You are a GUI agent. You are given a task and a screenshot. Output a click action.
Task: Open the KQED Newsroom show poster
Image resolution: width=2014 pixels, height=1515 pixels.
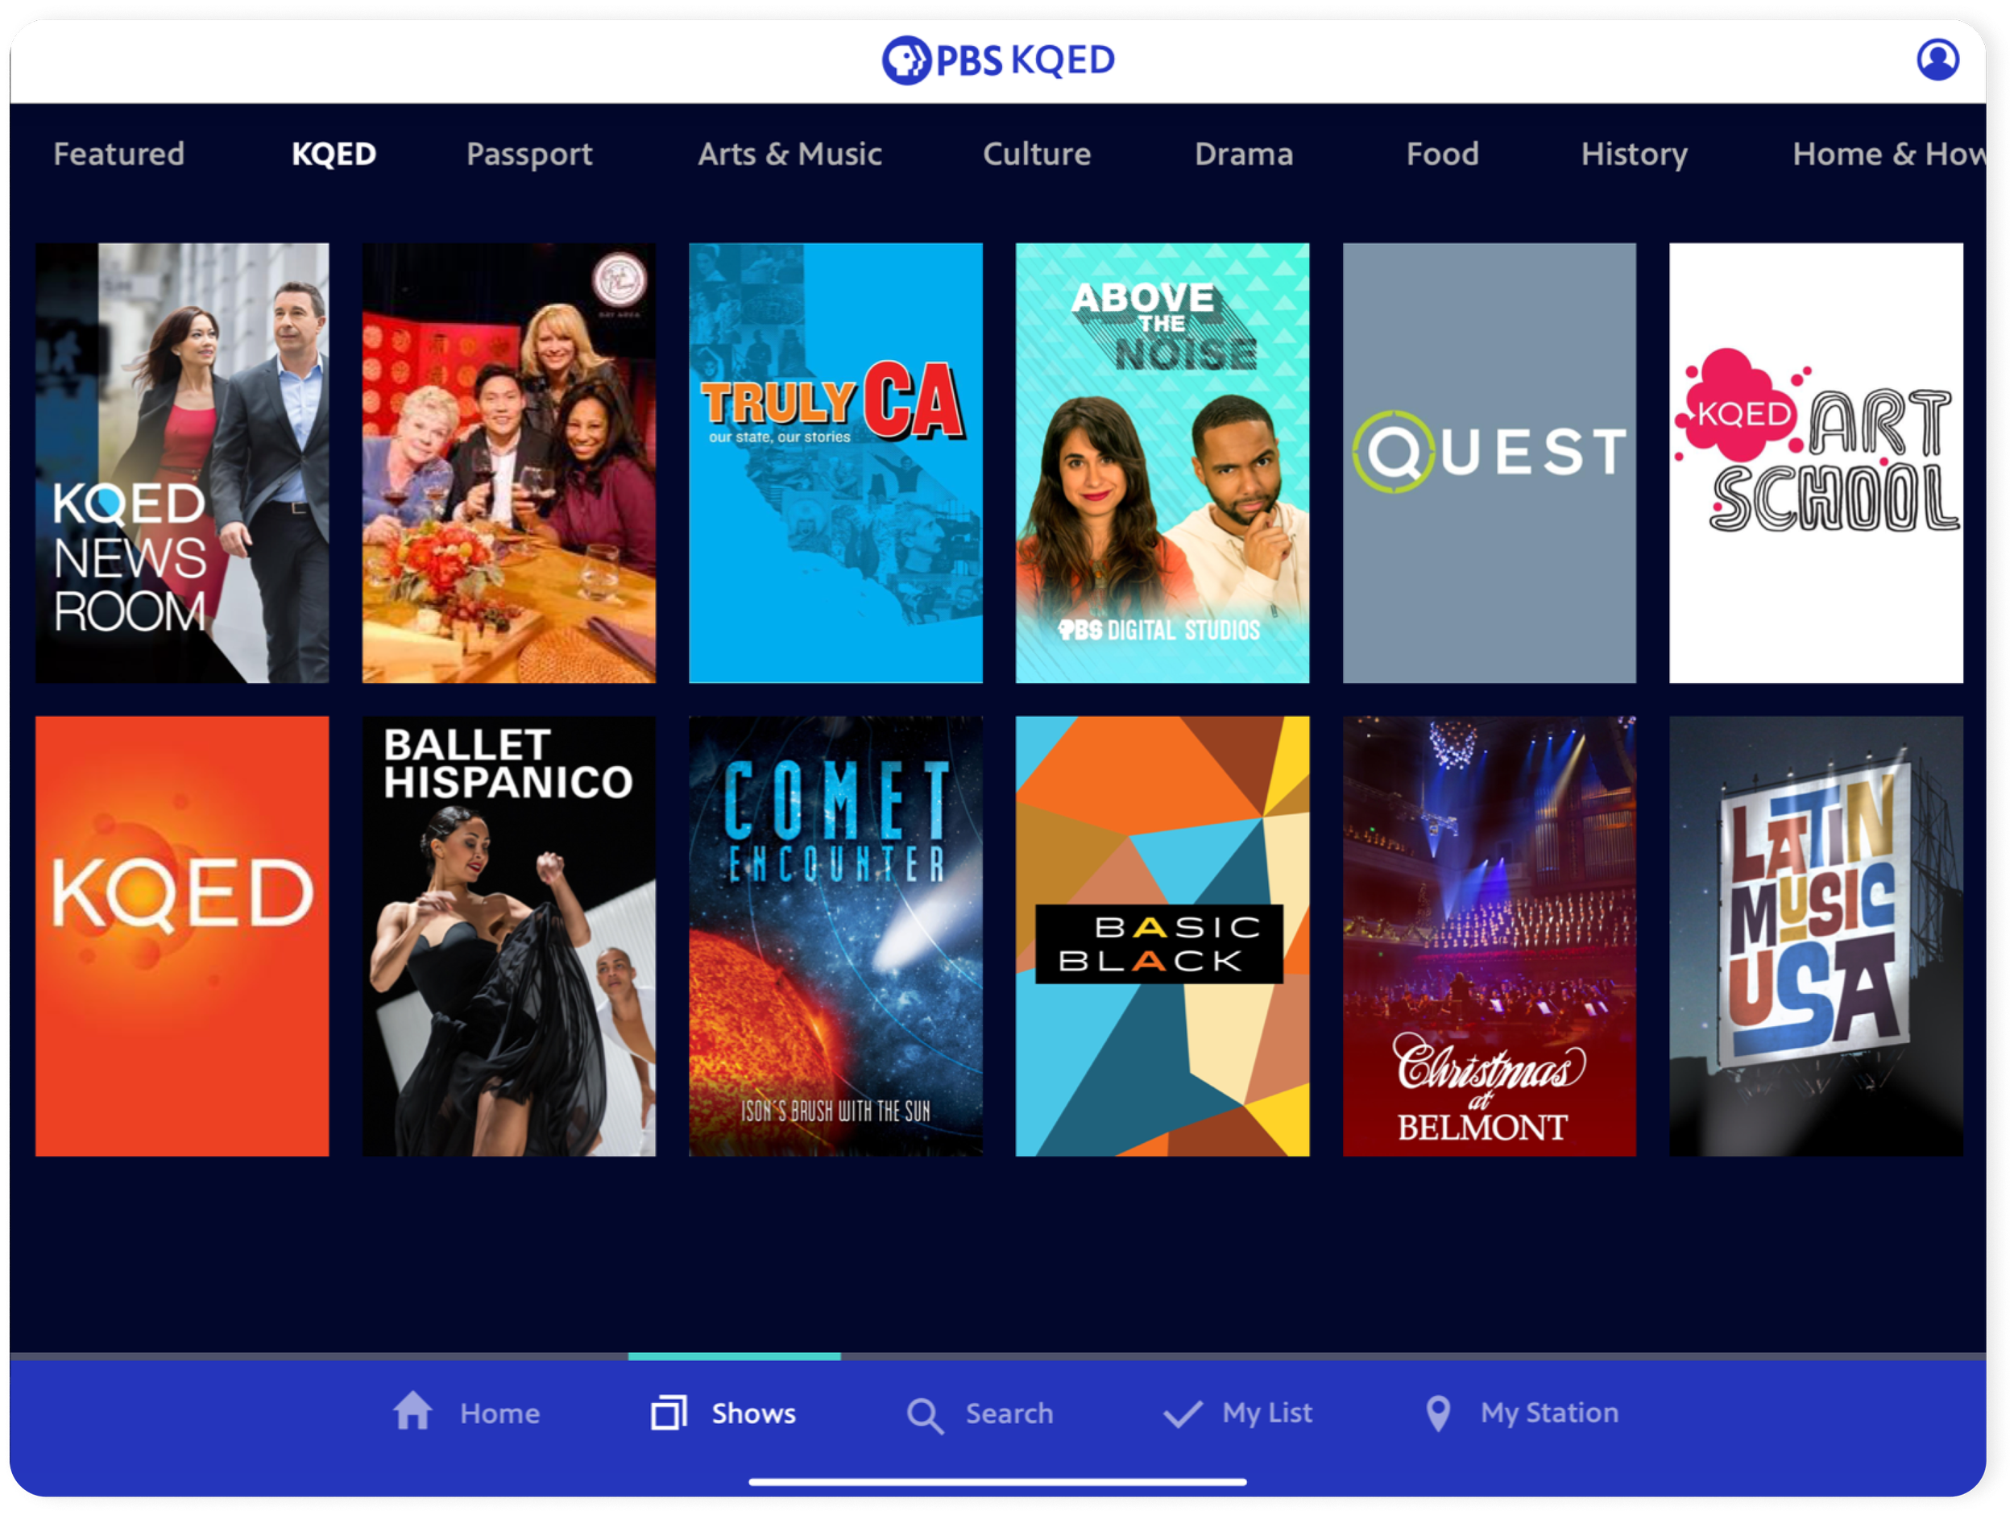tap(182, 462)
